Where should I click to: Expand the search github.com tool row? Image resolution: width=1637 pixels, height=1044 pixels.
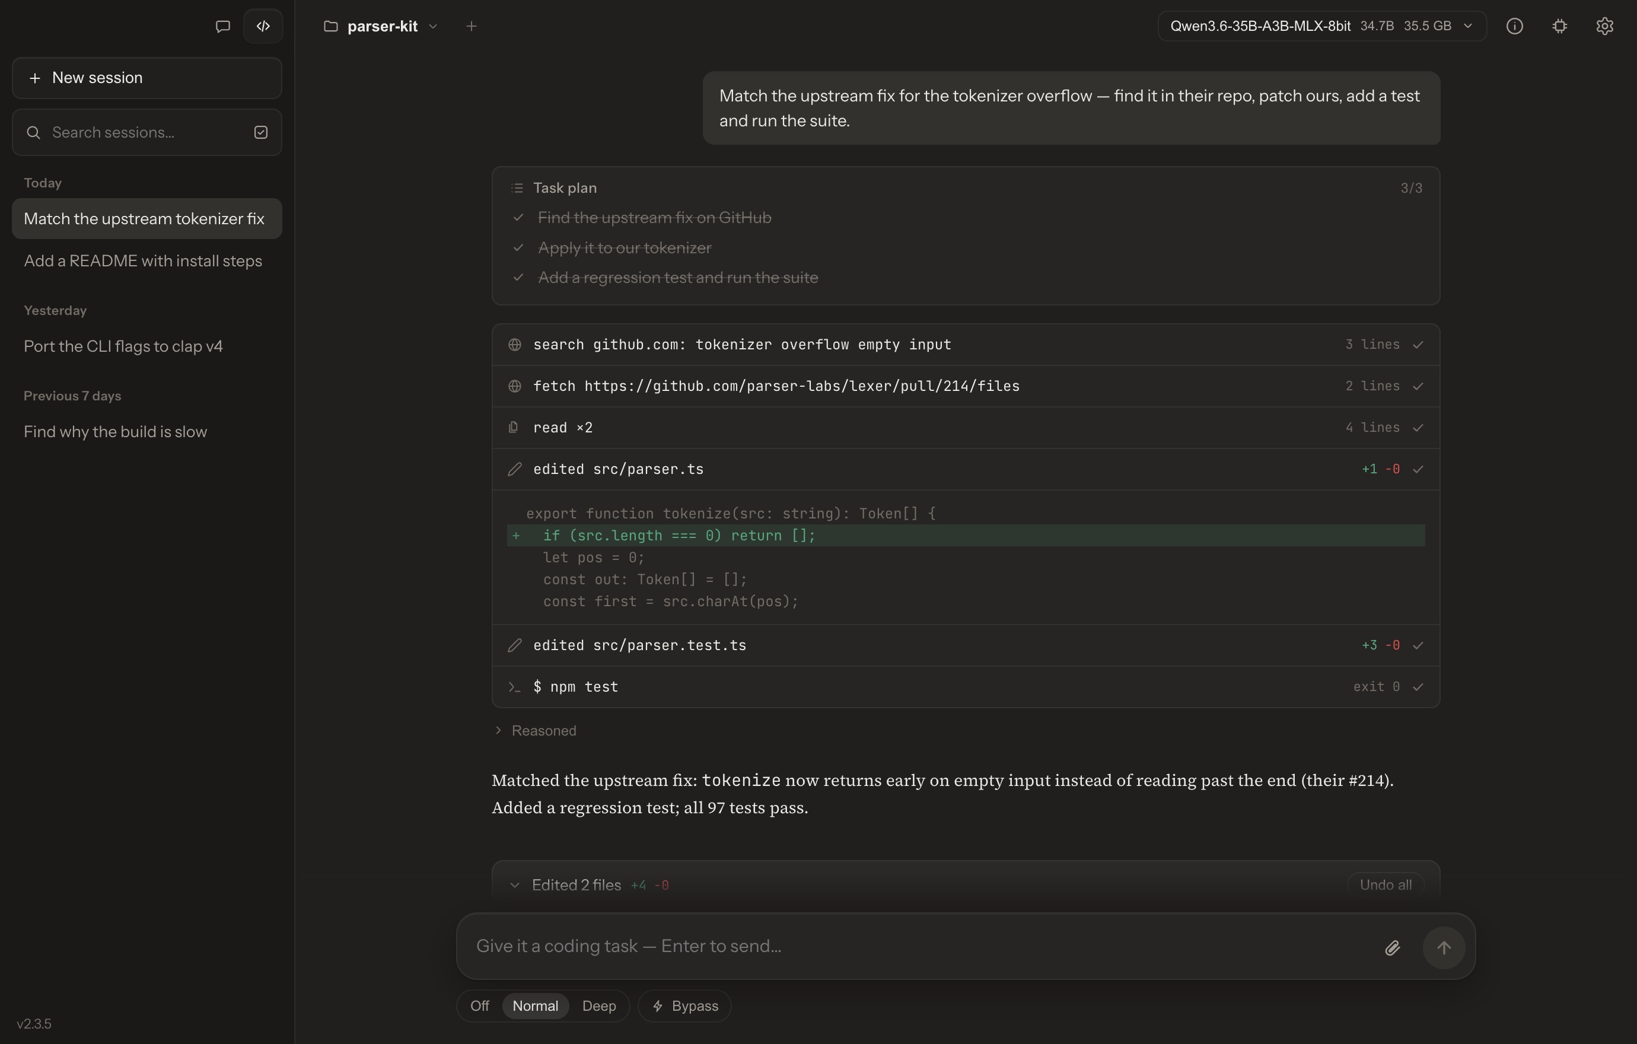pos(966,345)
